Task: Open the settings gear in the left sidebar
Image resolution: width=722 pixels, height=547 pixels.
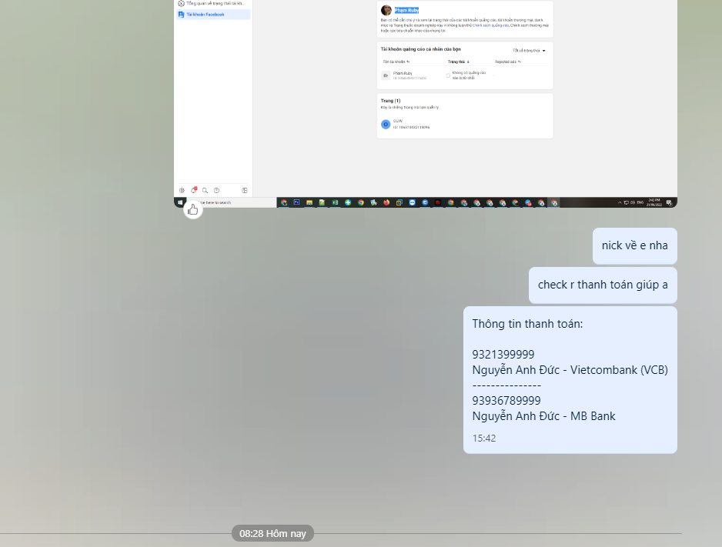Action: (x=182, y=190)
